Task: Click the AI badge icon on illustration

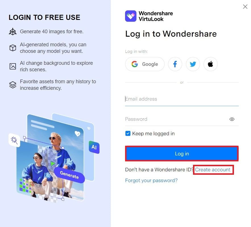Action: (94, 147)
